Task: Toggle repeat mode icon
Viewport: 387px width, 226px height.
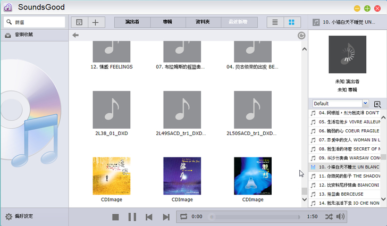Action: point(183,216)
